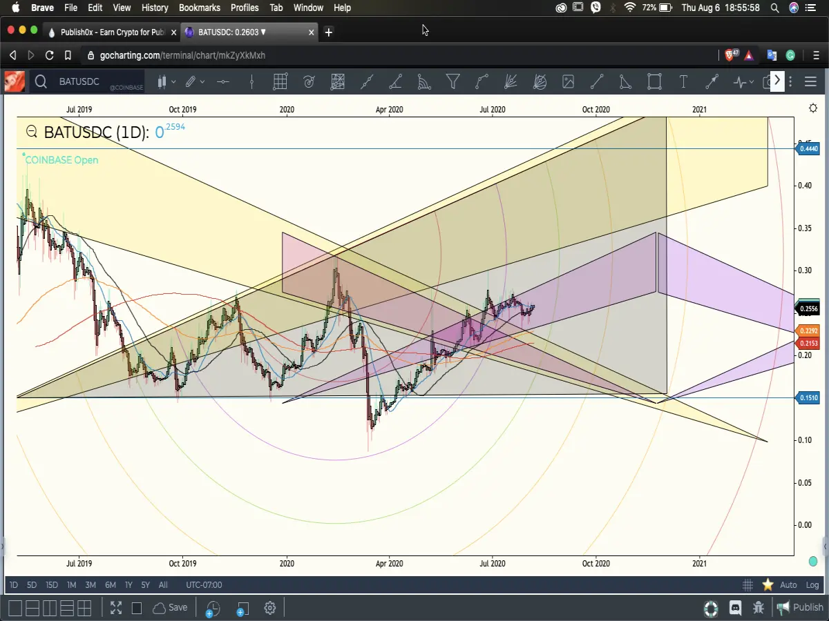The width and height of the screenshot is (829, 621).
Task: Select the four-grid chart layout
Action: point(84,609)
